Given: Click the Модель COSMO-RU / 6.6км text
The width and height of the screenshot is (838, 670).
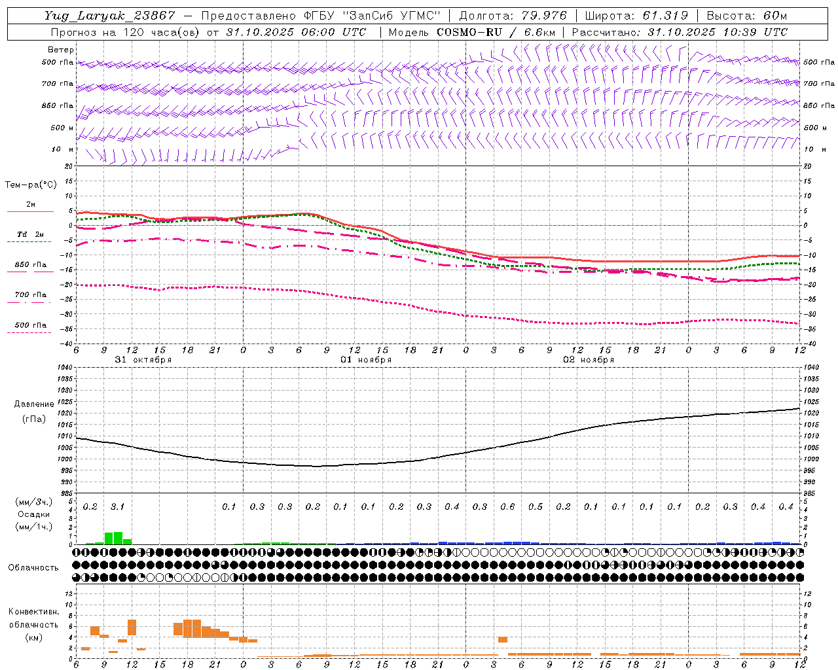Looking at the screenshot, I should (472, 32).
